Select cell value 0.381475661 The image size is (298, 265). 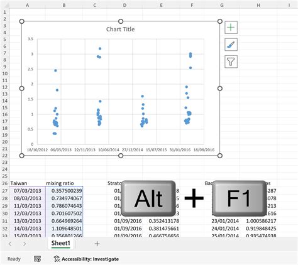pos(161,229)
